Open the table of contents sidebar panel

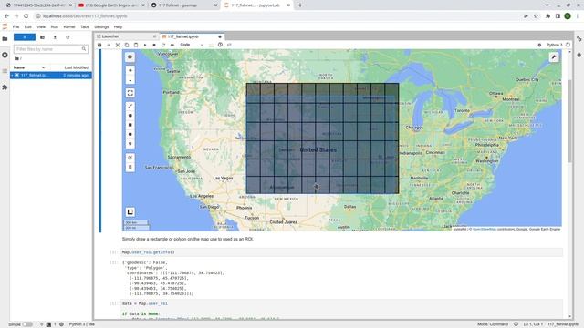[x=5, y=71]
